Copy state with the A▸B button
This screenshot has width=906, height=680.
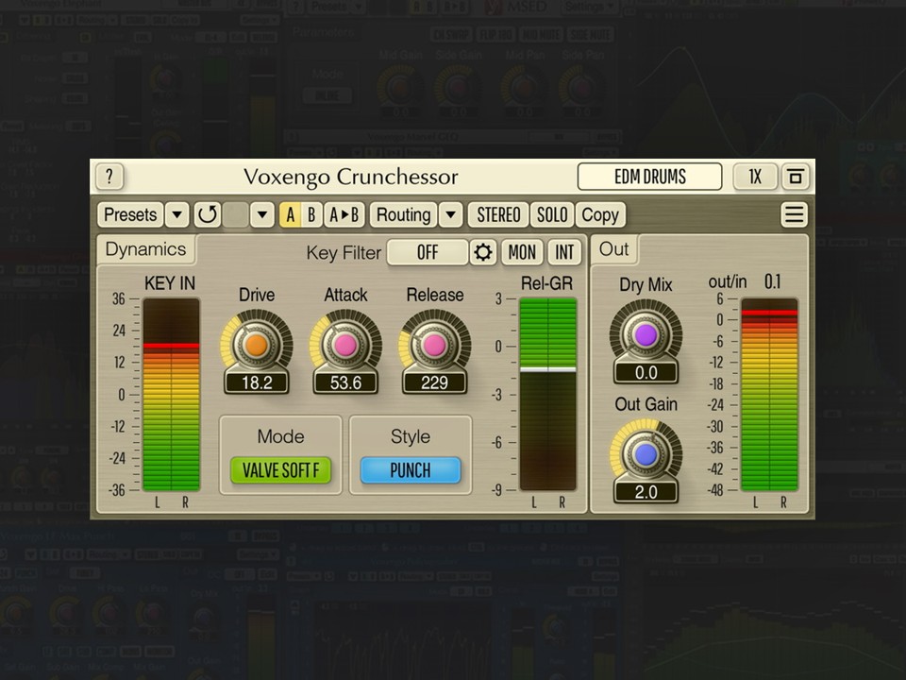(x=344, y=215)
